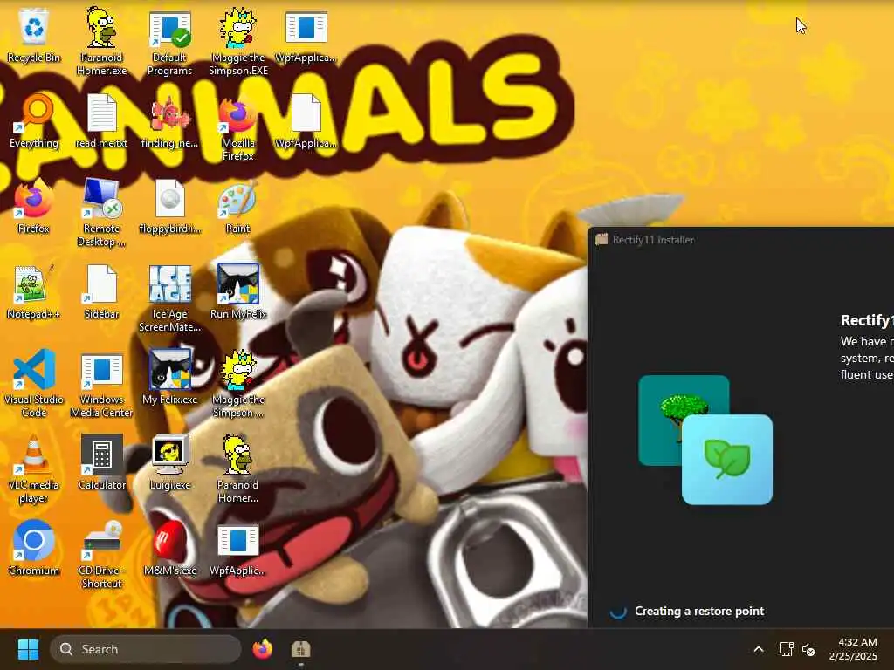Image resolution: width=894 pixels, height=670 pixels.
Task: Open the Calculator shortcut
Action: [x=101, y=462]
